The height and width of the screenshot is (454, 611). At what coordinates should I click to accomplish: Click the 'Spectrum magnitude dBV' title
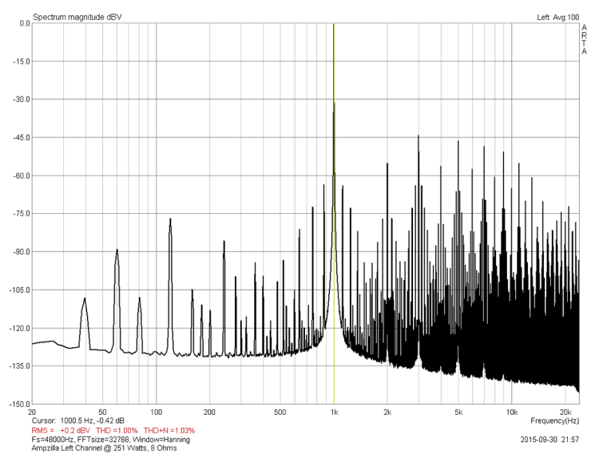tap(77, 17)
